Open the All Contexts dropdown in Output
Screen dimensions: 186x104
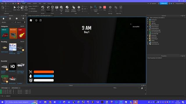click(x=16, y=88)
